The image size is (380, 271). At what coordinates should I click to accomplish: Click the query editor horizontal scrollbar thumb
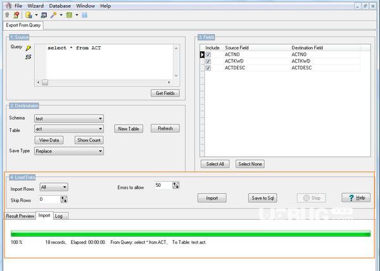click(x=45, y=82)
